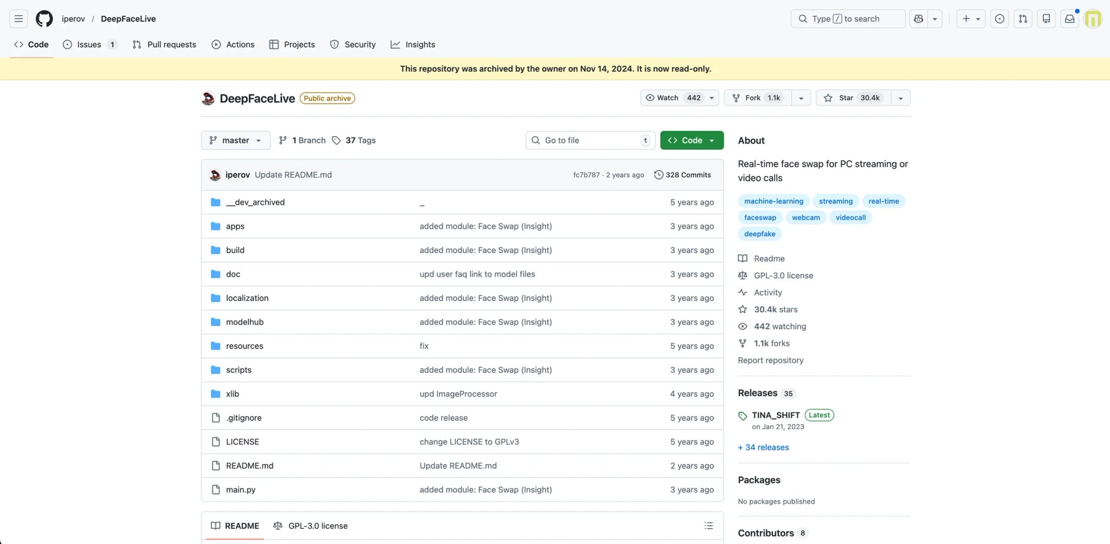Screen dimensions: 1110x544
Task: Expand the Star lists dropdown arrow
Action: click(900, 98)
